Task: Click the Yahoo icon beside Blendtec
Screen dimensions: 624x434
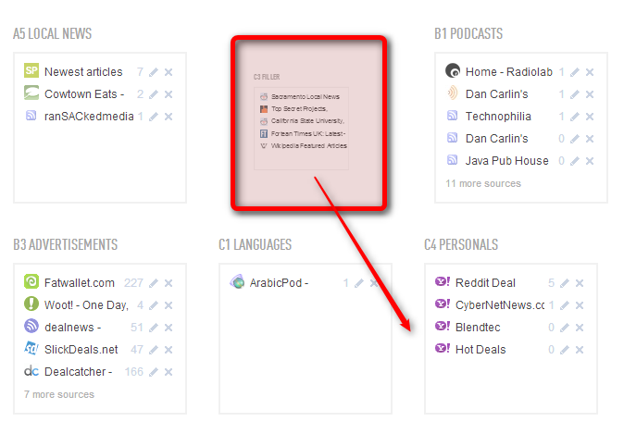Action: [443, 327]
